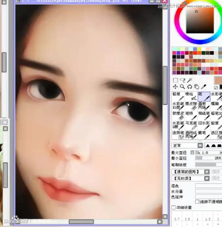Choose the 铅笔30 pencil brush
This screenshot has width=222, height=227.
point(216,116)
